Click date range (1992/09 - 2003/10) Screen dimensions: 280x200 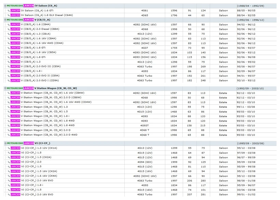250,88
